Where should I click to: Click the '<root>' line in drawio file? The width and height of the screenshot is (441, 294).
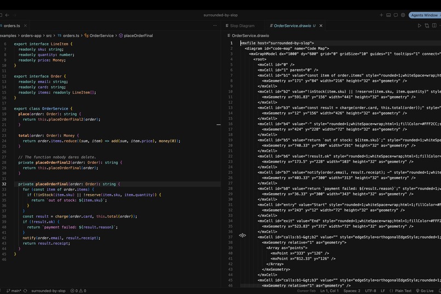tap(259, 59)
